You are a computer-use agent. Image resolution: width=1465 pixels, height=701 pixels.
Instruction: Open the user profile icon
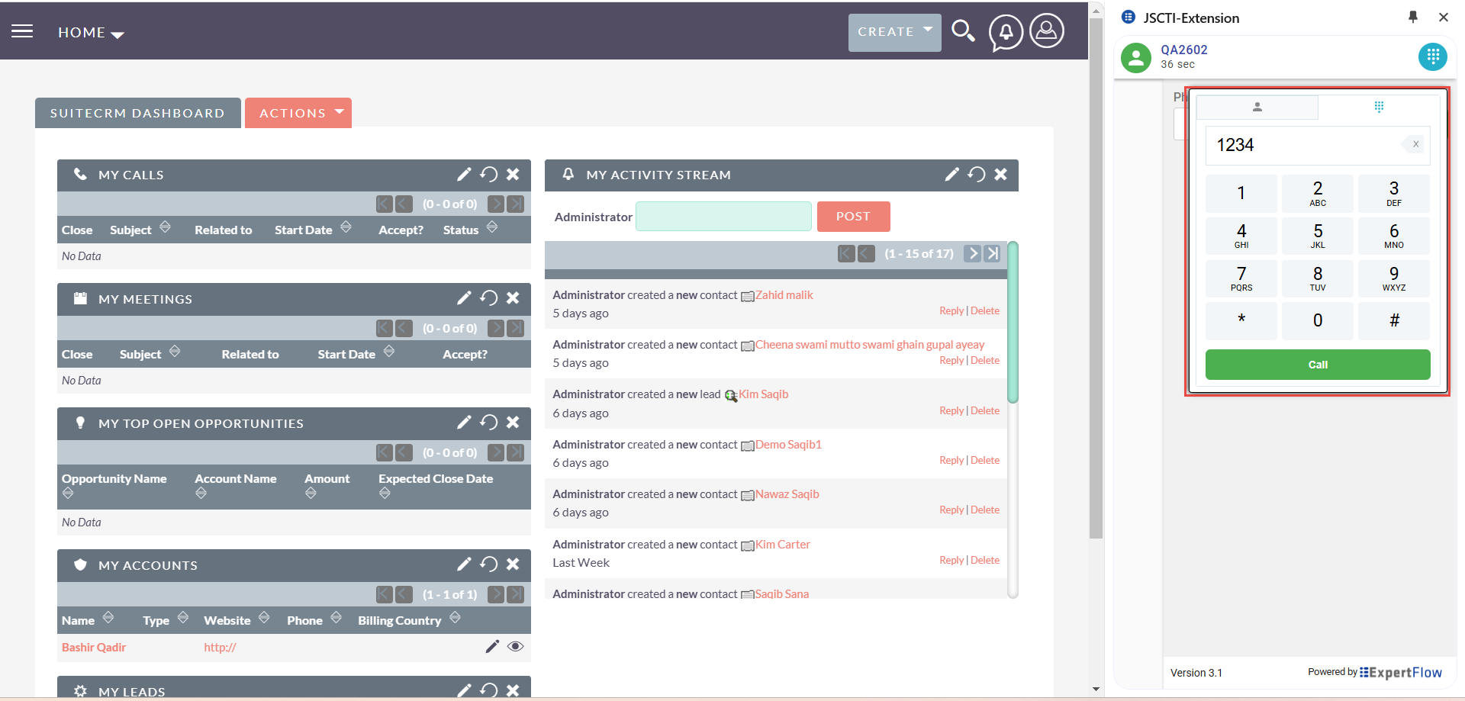pos(1046,31)
